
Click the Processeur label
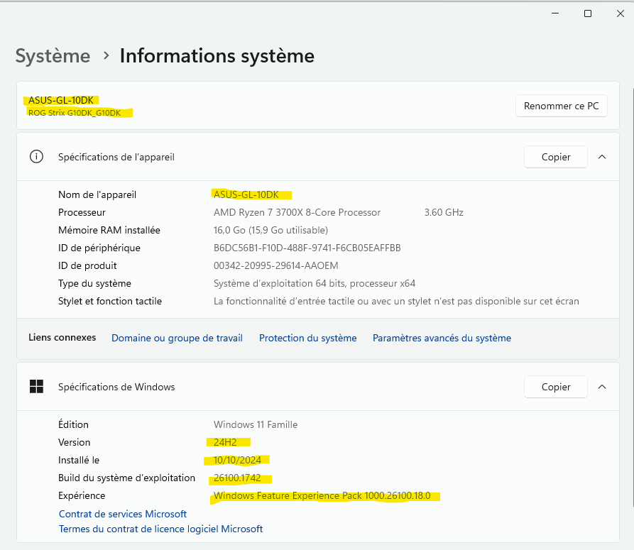tap(82, 212)
